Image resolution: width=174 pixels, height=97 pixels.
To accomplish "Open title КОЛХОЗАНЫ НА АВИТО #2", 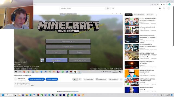I will 147,27.
